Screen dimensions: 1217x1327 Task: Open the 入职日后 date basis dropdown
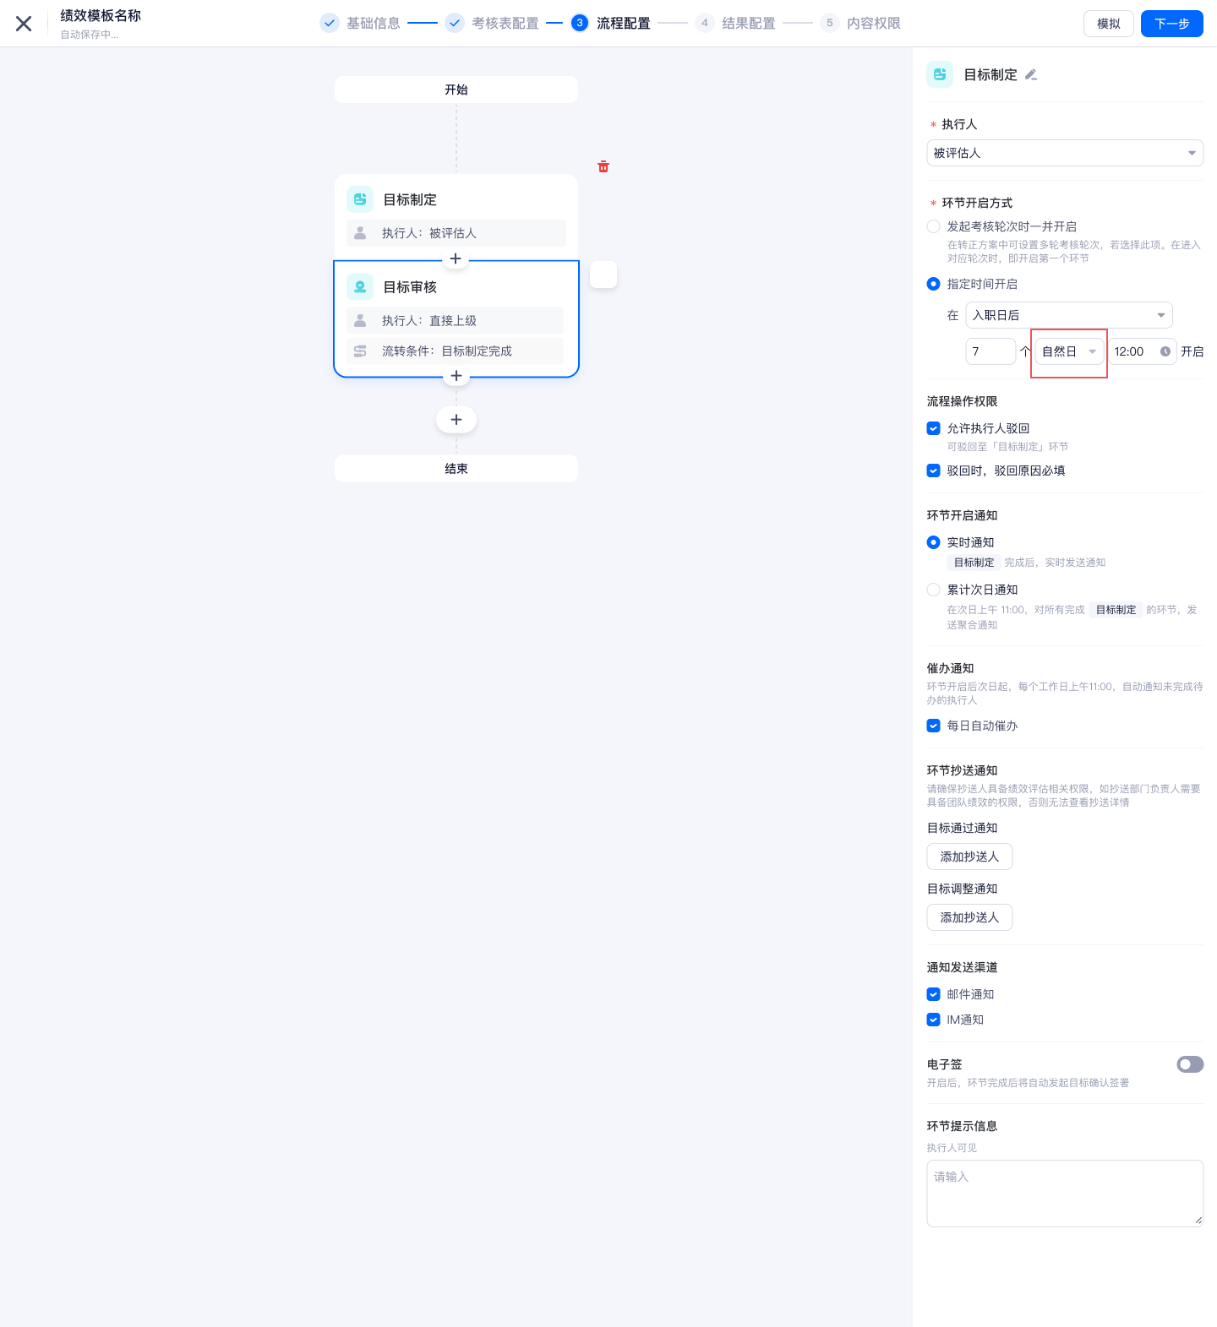click(1069, 315)
